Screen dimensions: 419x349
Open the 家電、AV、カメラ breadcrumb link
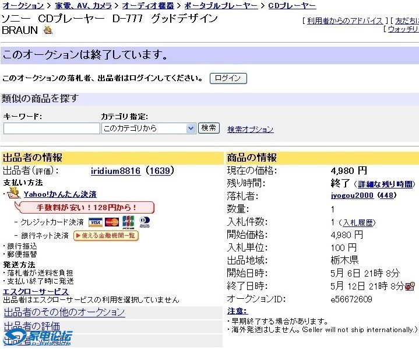pyautogui.click(x=83, y=6)
